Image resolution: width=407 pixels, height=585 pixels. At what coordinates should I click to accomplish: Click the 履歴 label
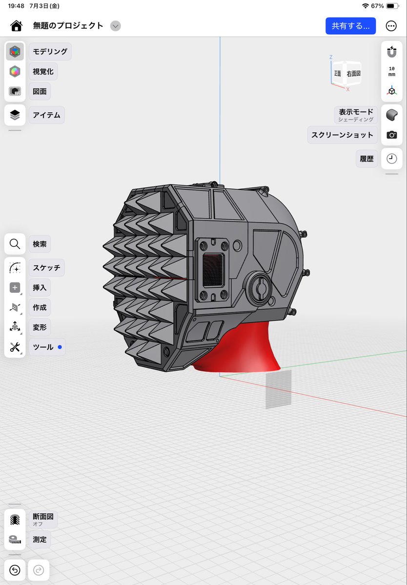(x=366, y=159)
